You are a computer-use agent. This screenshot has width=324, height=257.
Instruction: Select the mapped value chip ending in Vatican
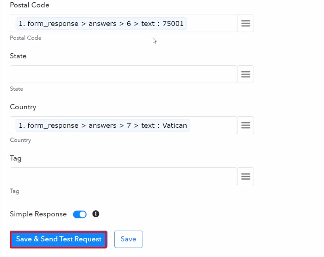[102, 125]
